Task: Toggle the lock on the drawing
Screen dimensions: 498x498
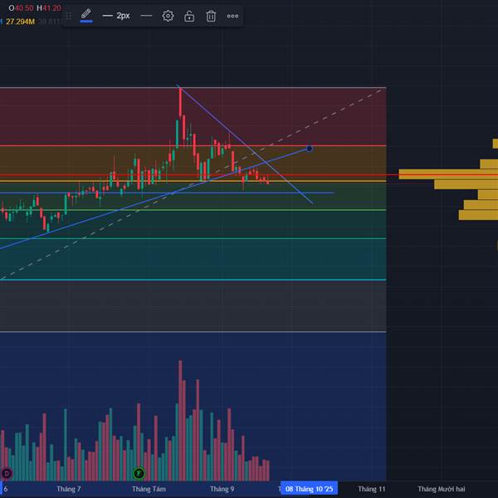Action: tap(189, 16)
